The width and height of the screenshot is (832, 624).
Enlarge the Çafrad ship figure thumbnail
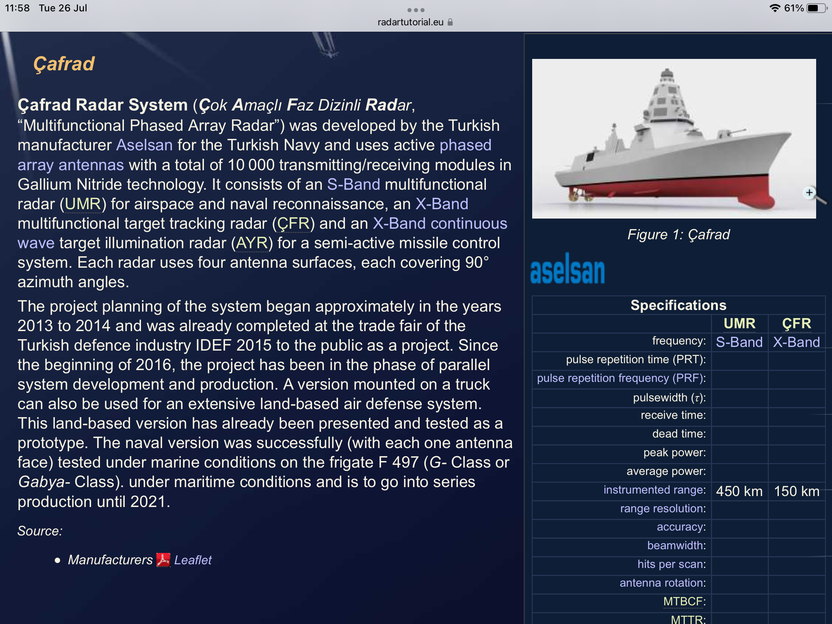pos(674,139)
